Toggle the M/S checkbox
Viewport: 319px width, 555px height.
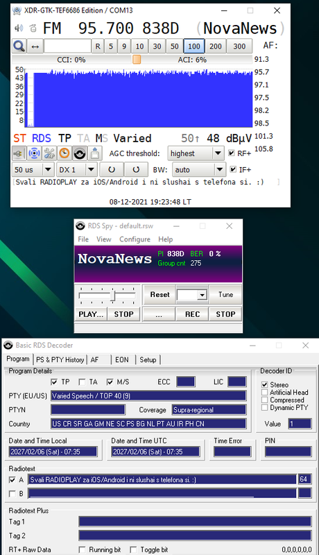point(110,382)
